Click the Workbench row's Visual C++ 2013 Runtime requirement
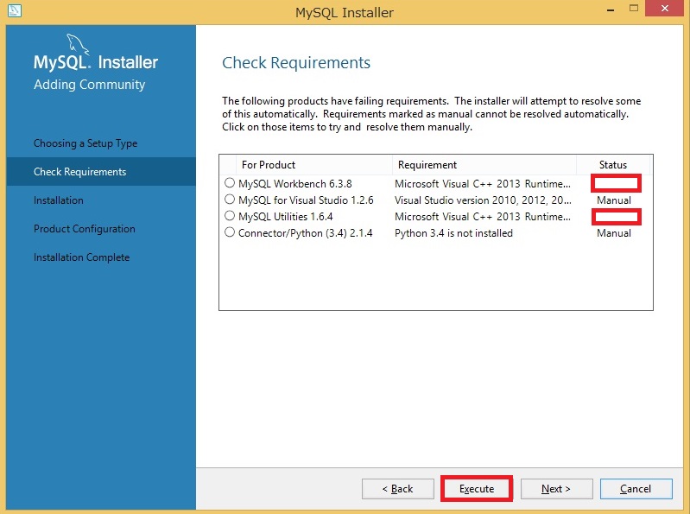Screen dimensions: 690x514 482,183
